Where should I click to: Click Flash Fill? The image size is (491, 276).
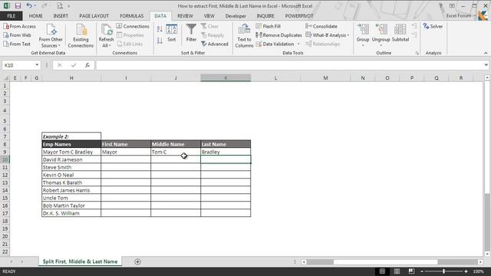click(268, 26)
